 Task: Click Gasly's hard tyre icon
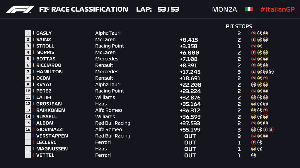[260, 33]
